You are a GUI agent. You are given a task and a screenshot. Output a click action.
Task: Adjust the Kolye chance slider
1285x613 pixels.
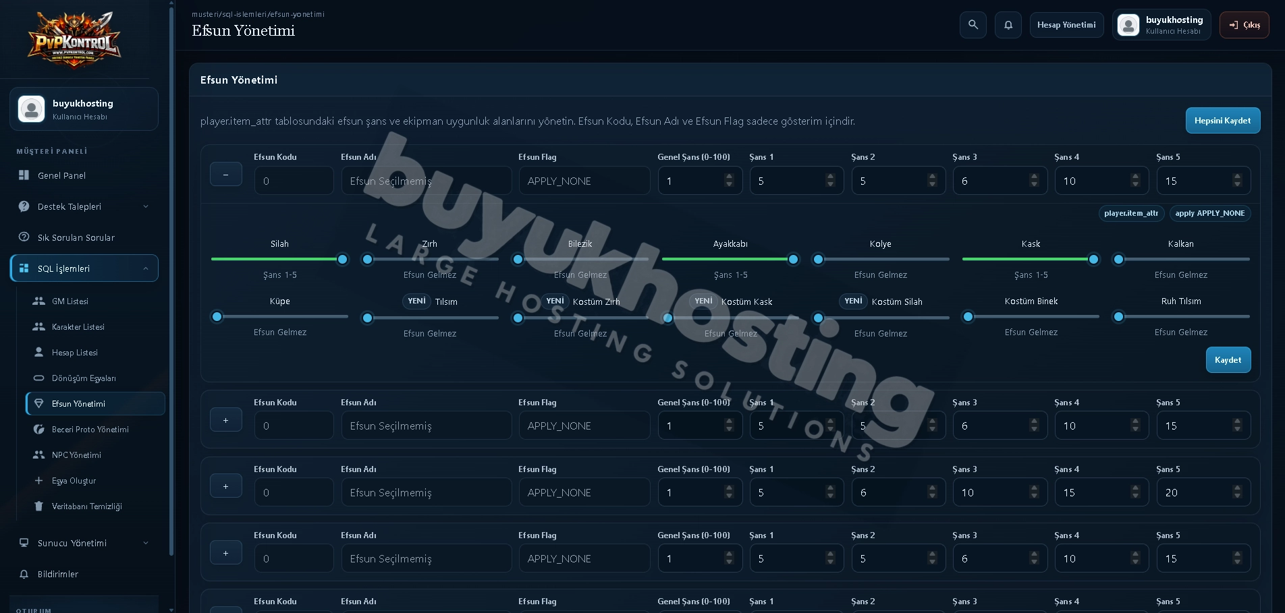(881, 259)
